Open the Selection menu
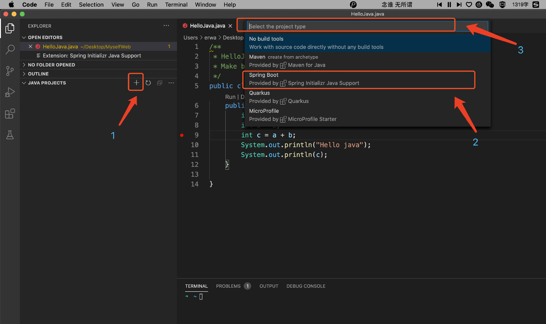This screenshot has width=546, height=324. click(91, 4)
